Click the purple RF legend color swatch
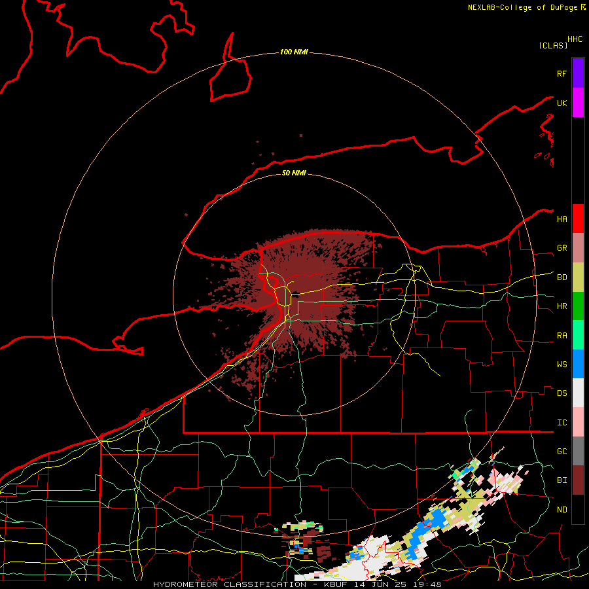Viewport: 589px width, 589px height. (x=578, y=73)
